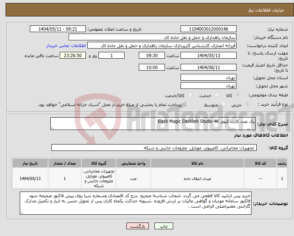Viewport: 294px width, 236px height.
Task: Select the خدمت radio button
Action: pos(217,95)
